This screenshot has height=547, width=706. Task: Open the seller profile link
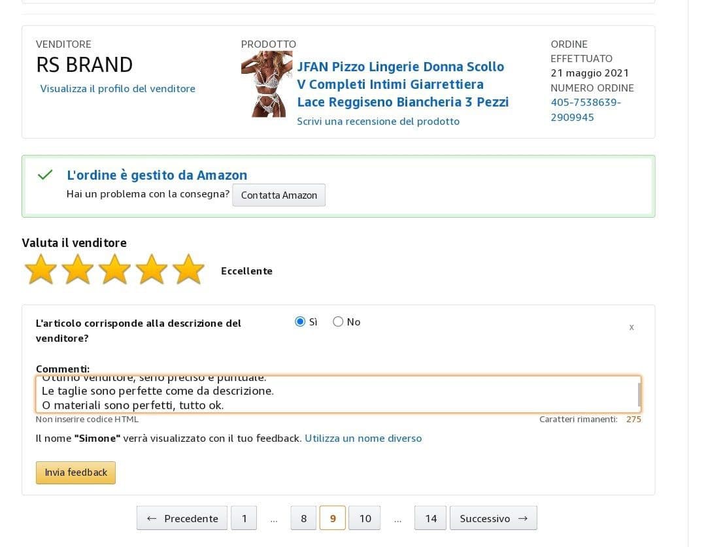[x=118, y=89]
